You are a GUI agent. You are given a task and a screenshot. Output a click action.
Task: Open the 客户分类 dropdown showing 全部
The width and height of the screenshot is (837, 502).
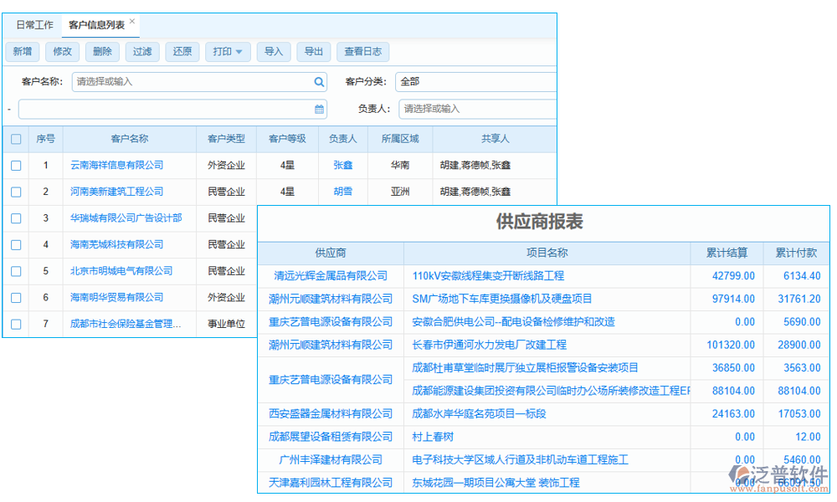click(x=477, y=82)
